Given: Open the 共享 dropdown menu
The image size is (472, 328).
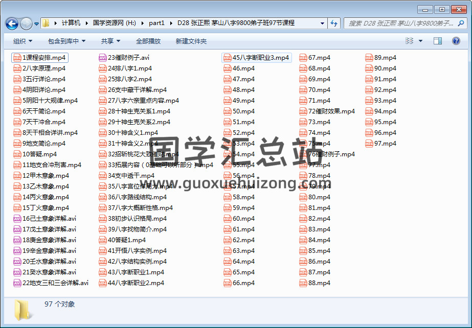Looking at the screenshot, I should [110, 41].
